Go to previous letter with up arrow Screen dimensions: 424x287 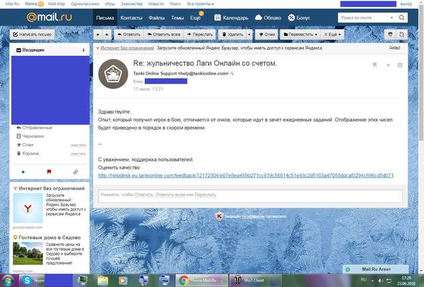click(98, 34)
